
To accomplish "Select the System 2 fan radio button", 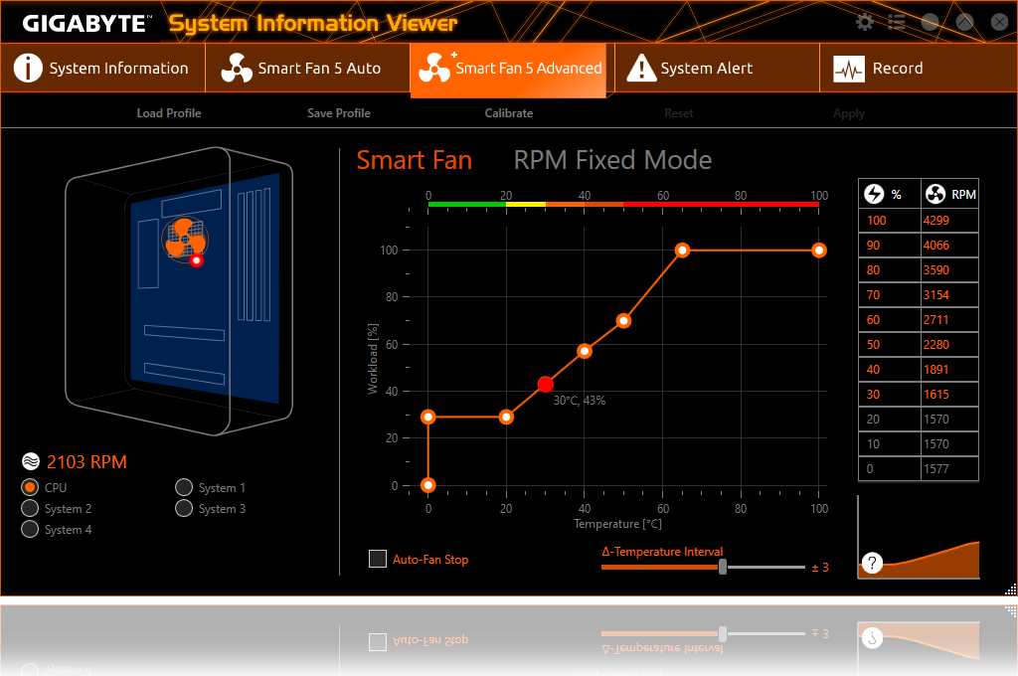I will pyautogui.click(x=30, y=508).
